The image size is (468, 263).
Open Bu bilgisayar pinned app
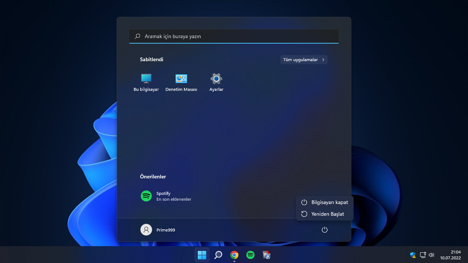(146, 82)
